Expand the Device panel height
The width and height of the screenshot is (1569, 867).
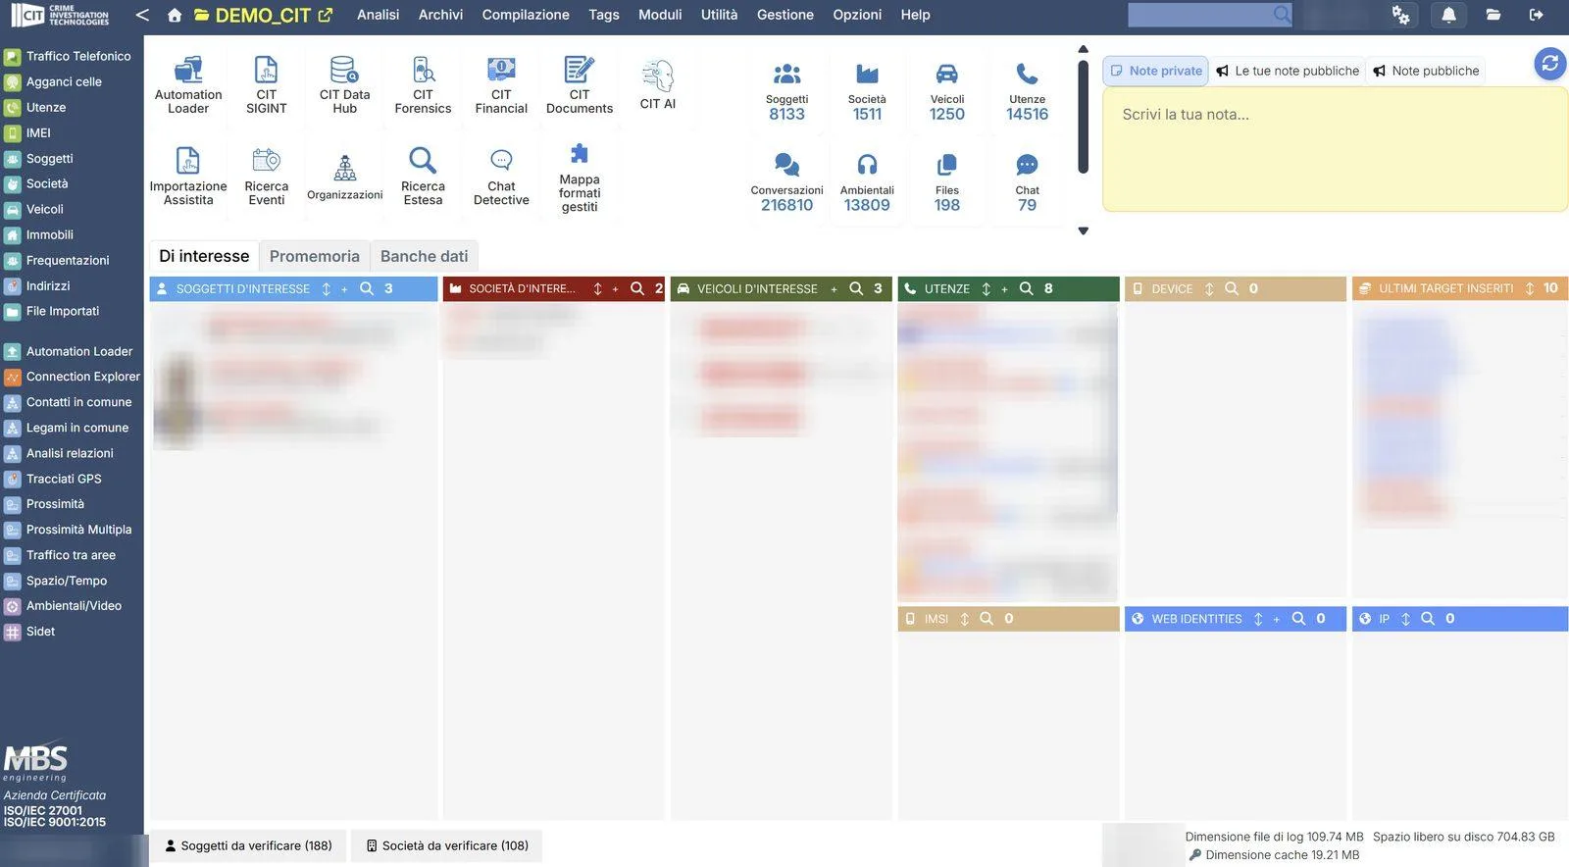click(1209, 289)
